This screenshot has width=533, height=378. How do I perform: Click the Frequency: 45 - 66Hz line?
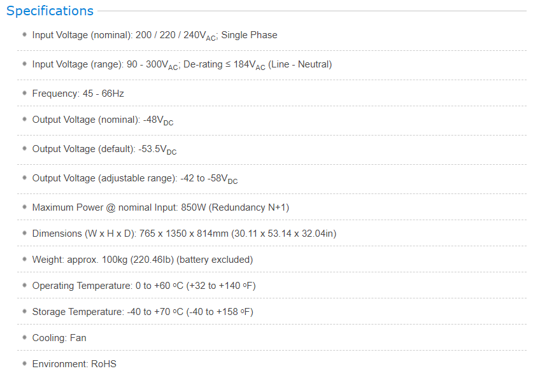(78, 94)
